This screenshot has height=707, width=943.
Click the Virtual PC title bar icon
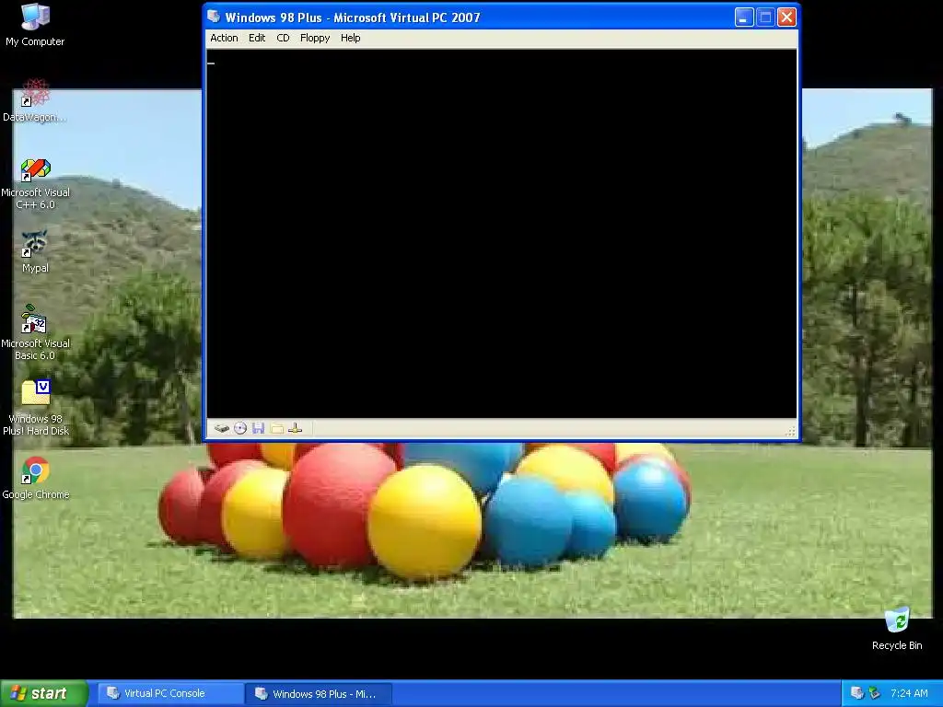[x=214, y=17]
